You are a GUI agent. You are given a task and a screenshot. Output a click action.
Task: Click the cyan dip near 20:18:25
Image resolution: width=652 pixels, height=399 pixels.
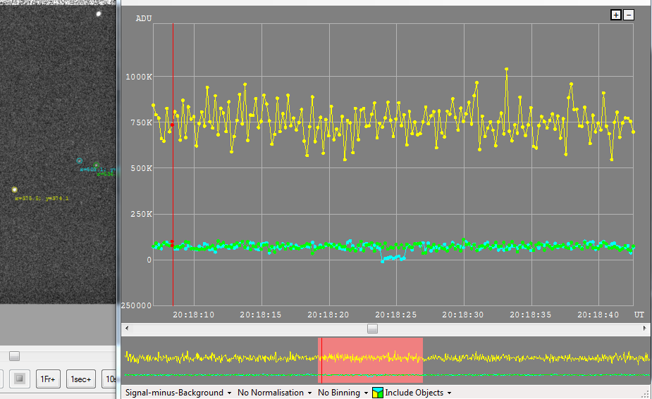(x=393, y=259)
